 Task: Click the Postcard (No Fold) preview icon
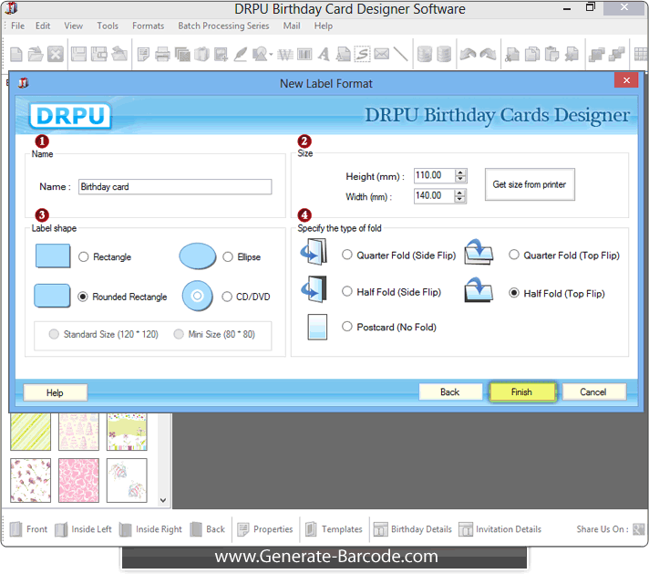(x=316, y=326)
